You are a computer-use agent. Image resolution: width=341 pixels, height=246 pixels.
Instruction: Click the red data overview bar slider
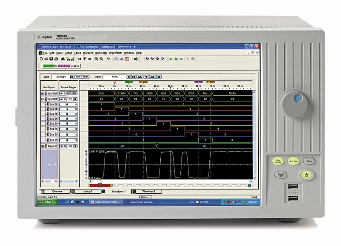coord(101,186)
